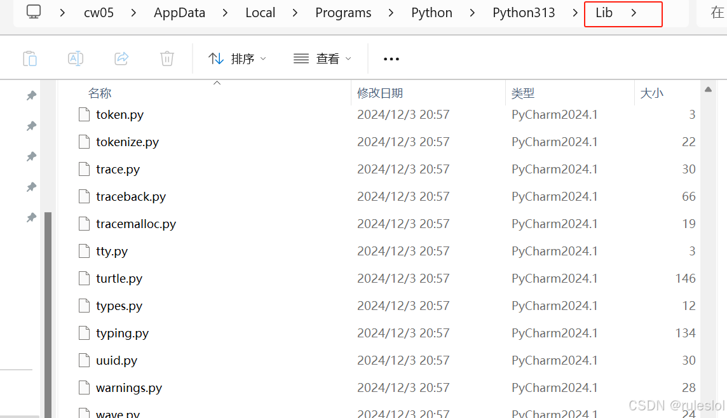Click the view layout icon next to 查看

click(x=300, y=58)
